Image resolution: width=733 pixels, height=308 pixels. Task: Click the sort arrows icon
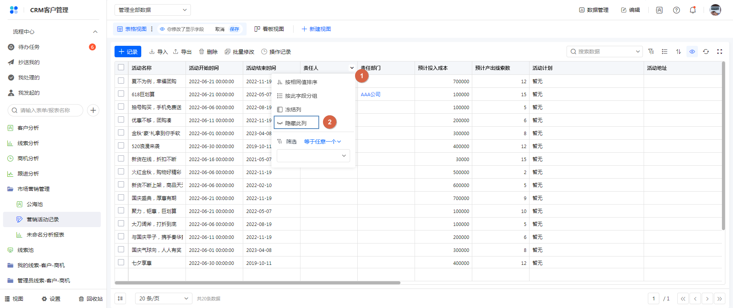click(678, 52)
